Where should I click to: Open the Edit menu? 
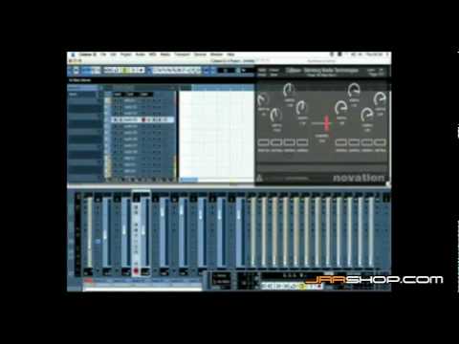[x=113, y=54]
